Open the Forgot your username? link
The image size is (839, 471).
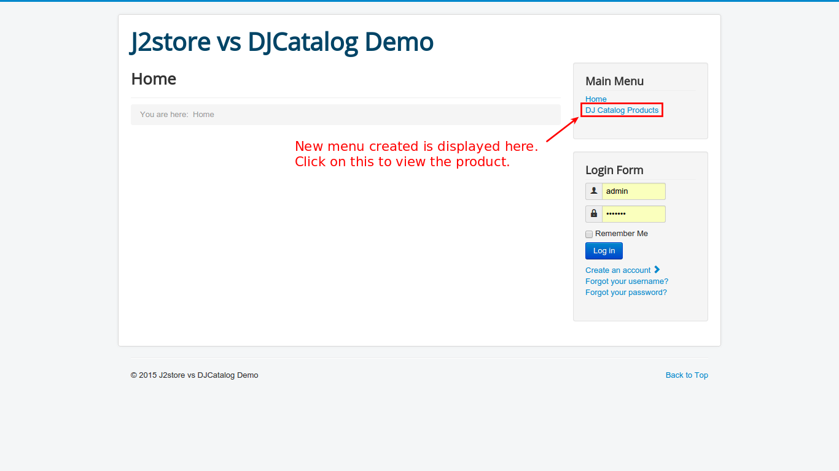pyautogui.click(x=626, y=281)
